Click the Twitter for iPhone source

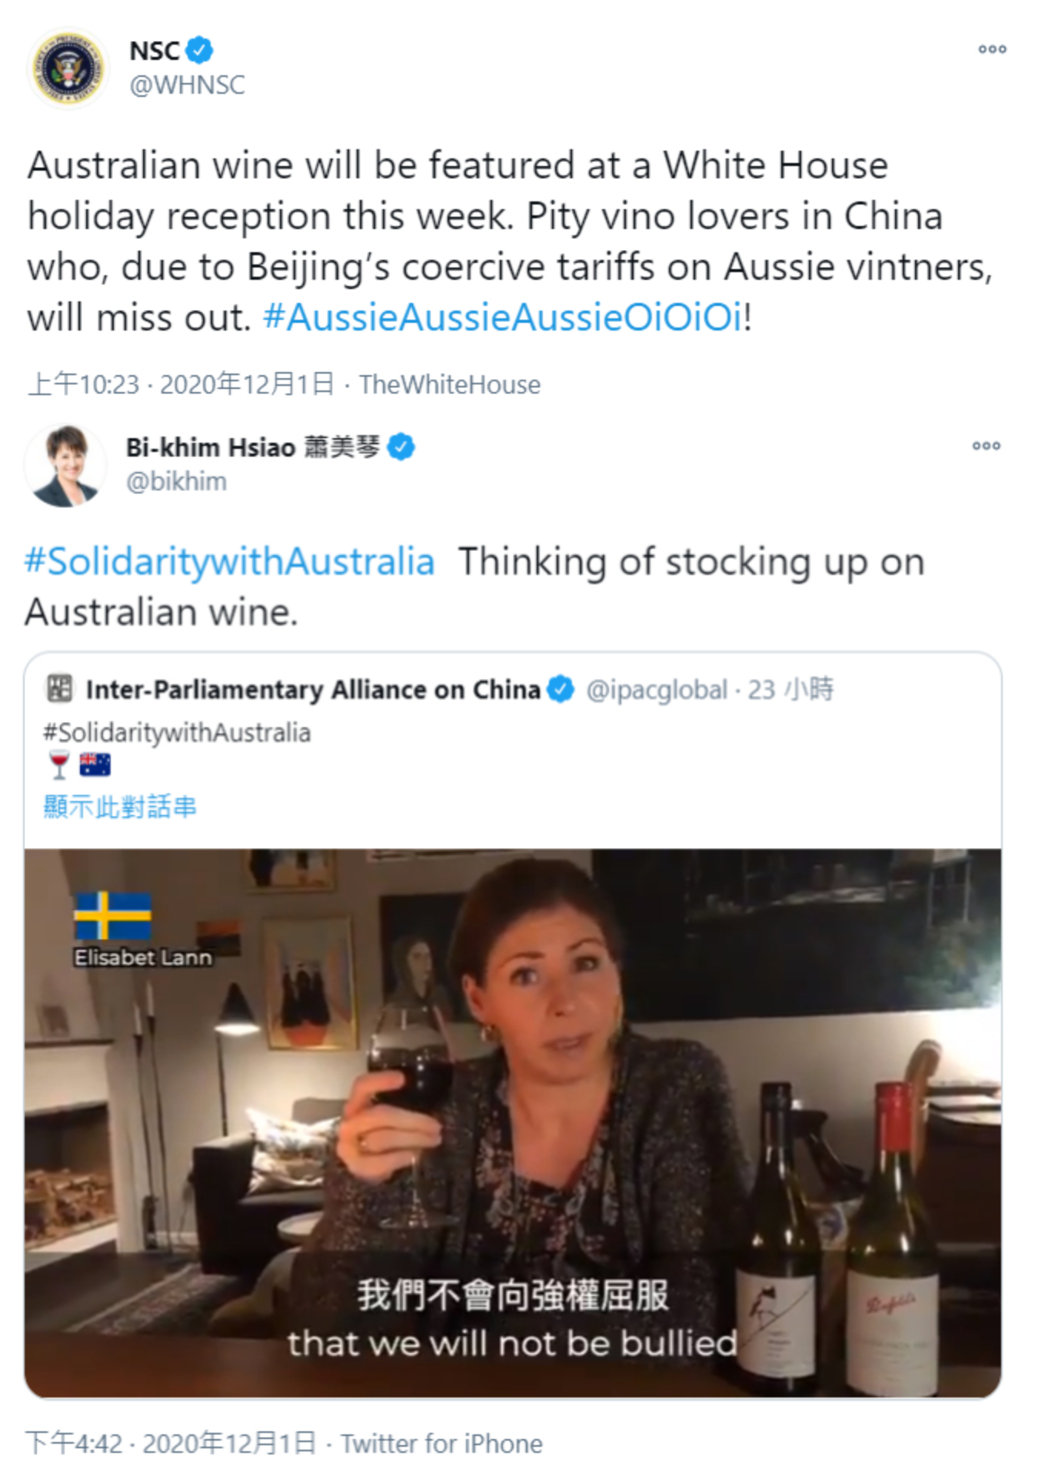point(441,1444)
